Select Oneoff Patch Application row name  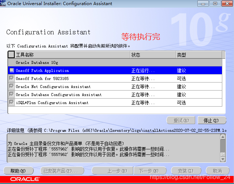tap(42, 70)
